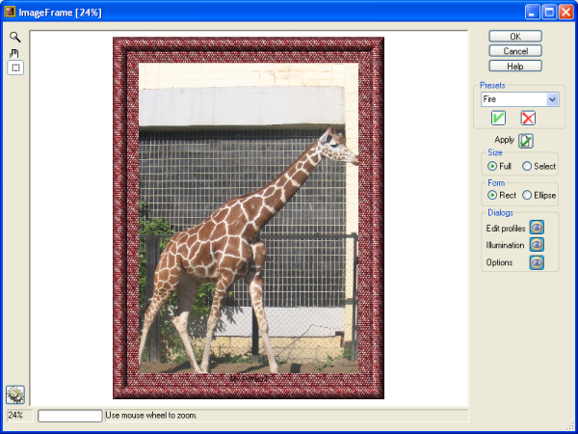Screen dimensions: 578x434
Task: Select the Rect form radio button
Action: (492, 196)
